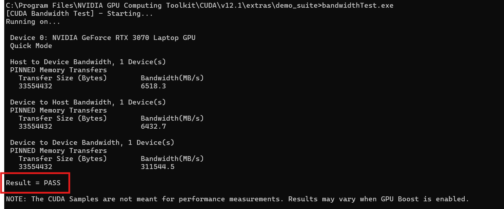504x209 pixels.
Task: Select the 311544.5 bandwidth value
Action: pyautogui.click(x=158, y=167)
